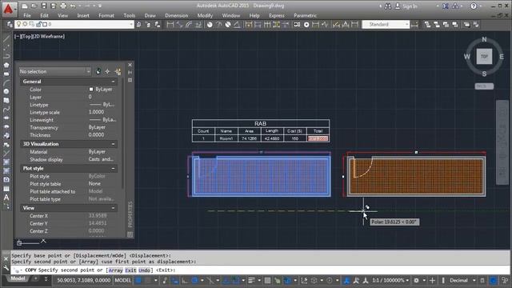Toggle Polar Tracking in the status bar
512x288 pixels.
click(x=195, y=280)
